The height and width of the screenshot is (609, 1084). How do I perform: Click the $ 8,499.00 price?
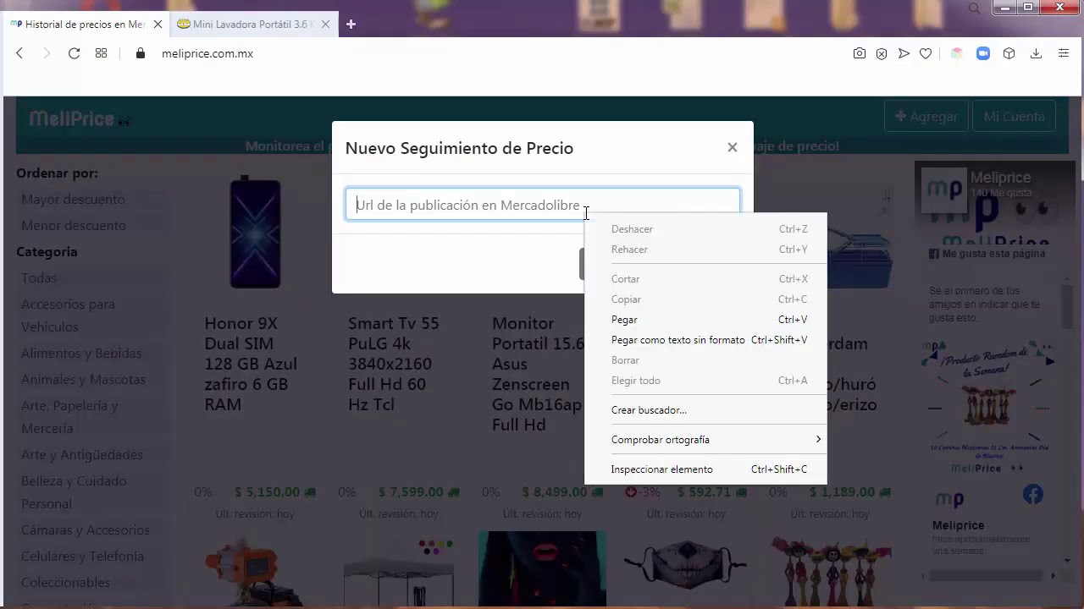pos(556,492)
